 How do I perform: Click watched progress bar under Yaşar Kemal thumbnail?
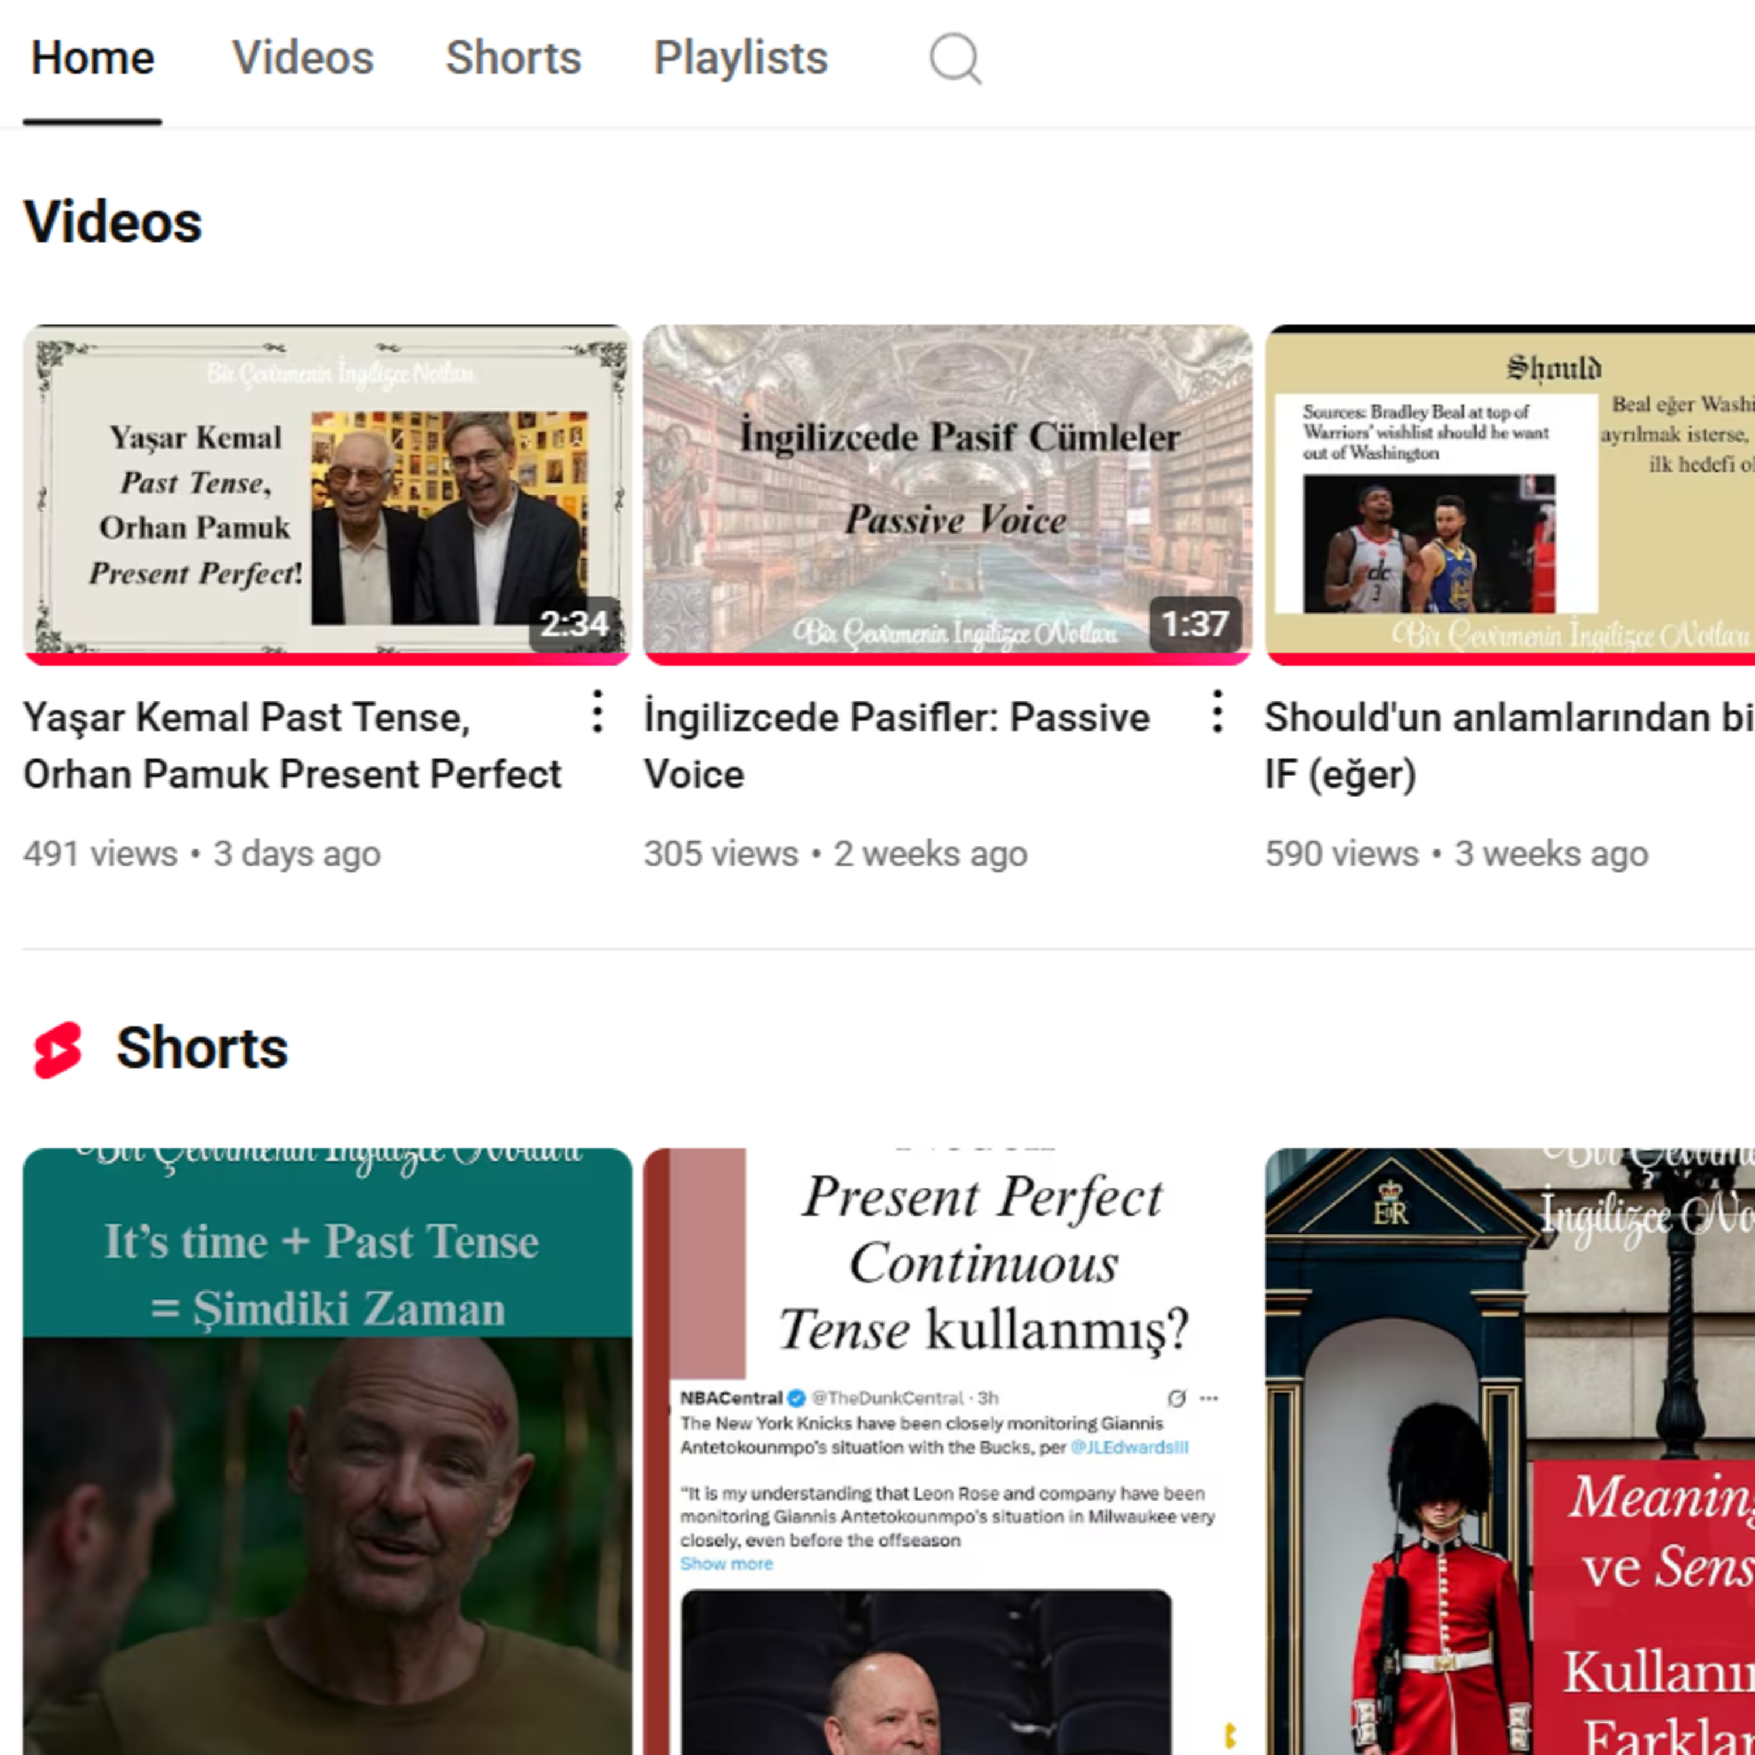coord(327,659)
